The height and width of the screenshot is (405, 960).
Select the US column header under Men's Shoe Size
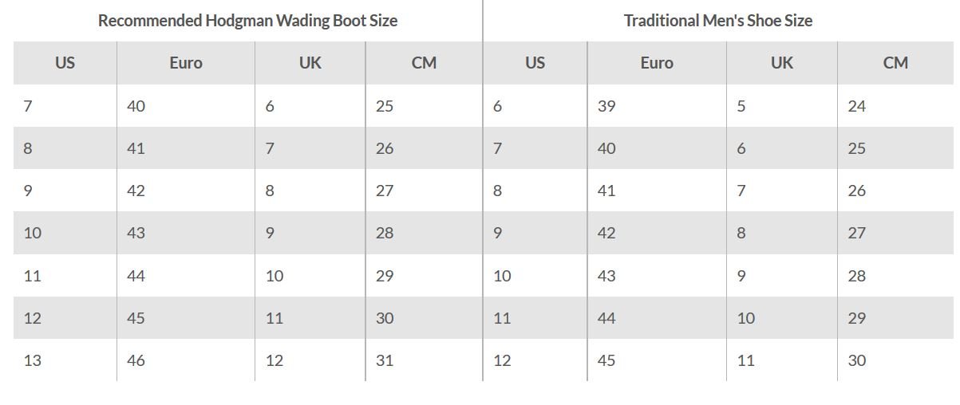point(535,62)
